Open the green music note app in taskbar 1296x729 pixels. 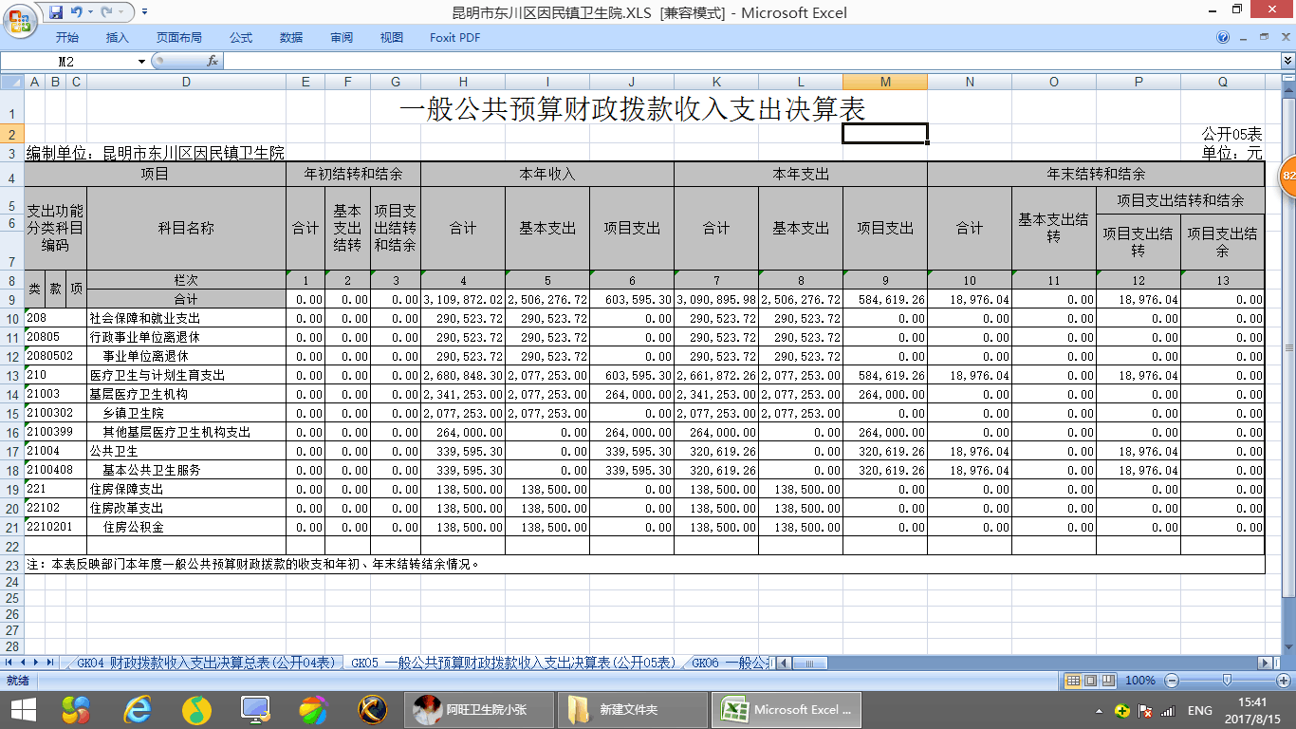[x=196, y=710]
